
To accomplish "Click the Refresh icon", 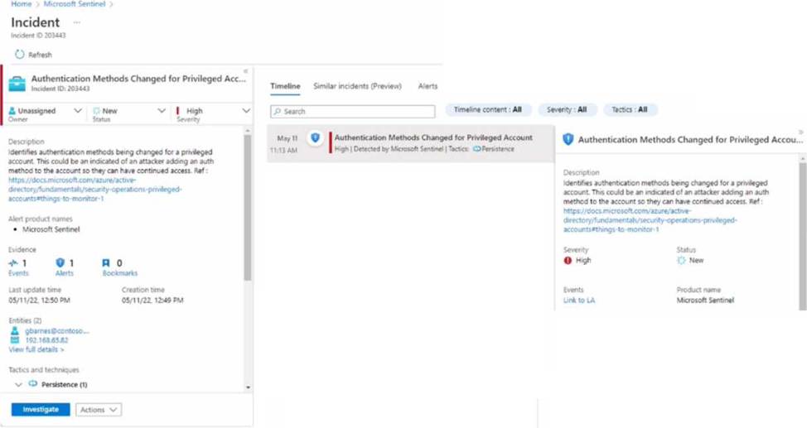I will [x=20, y=55].
